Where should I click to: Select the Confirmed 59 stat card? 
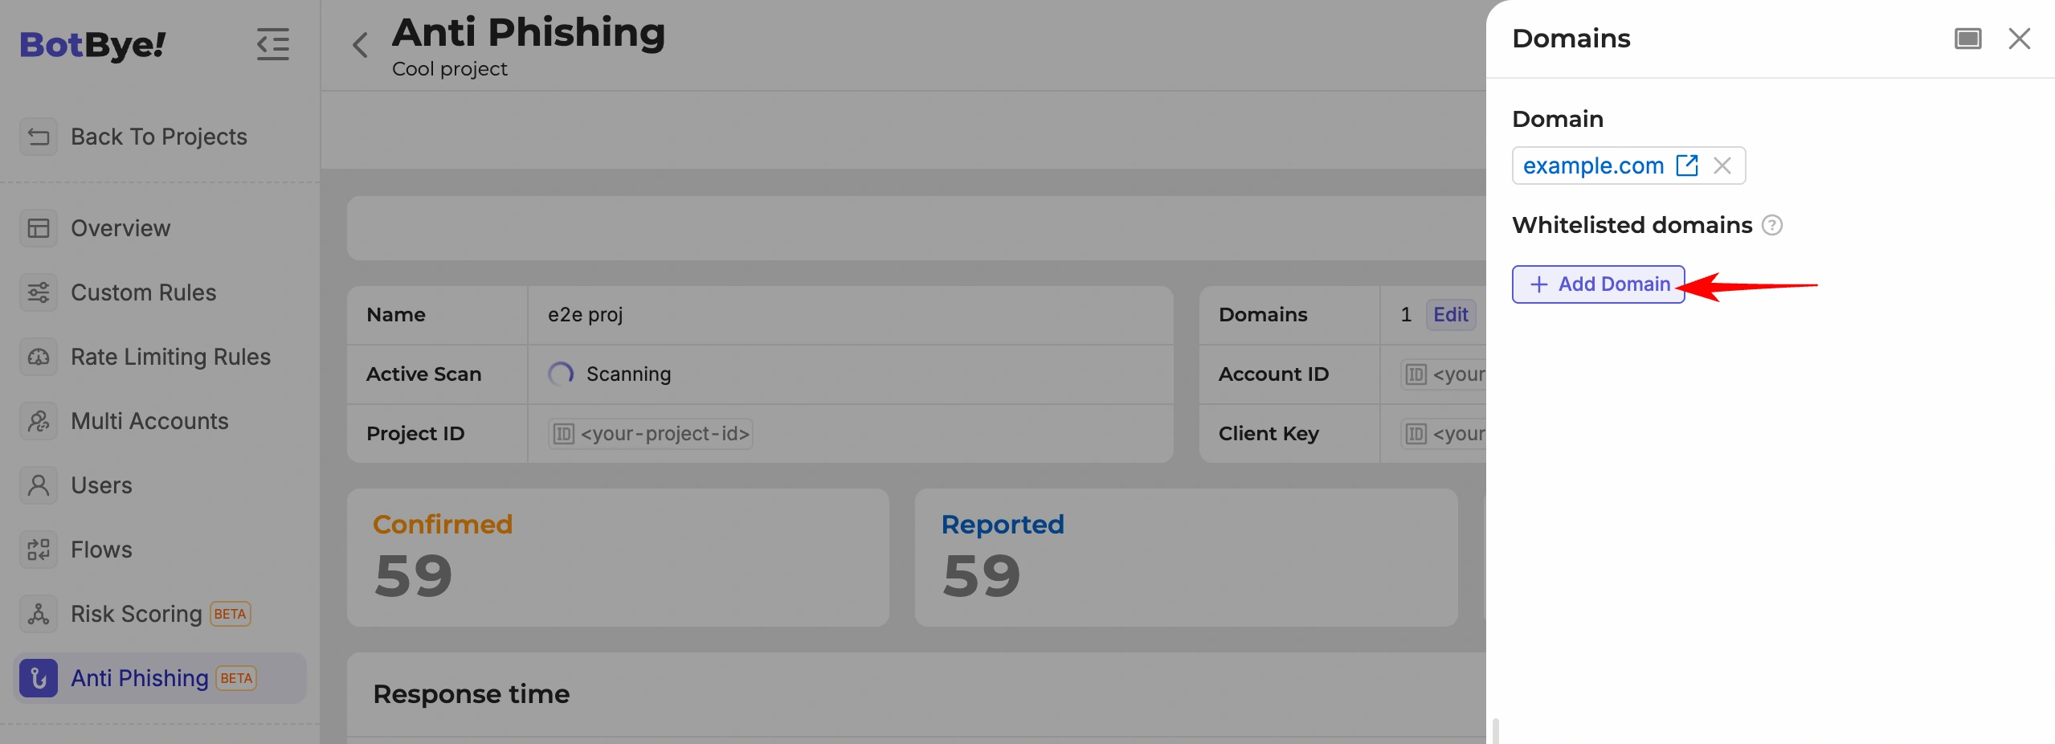(618, 558)
